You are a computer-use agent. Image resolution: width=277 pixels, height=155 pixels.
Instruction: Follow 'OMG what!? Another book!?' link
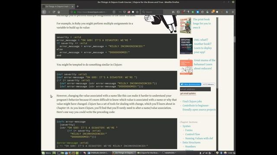point(203,46)
